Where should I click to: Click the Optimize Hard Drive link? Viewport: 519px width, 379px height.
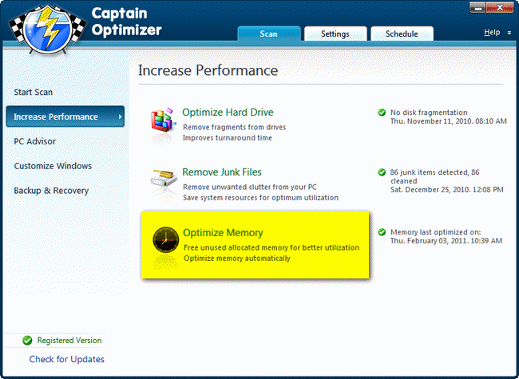(228, 113)
